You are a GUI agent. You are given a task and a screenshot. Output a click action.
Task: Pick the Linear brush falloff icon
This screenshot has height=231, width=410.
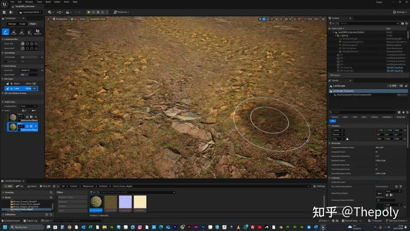[27, 49]
